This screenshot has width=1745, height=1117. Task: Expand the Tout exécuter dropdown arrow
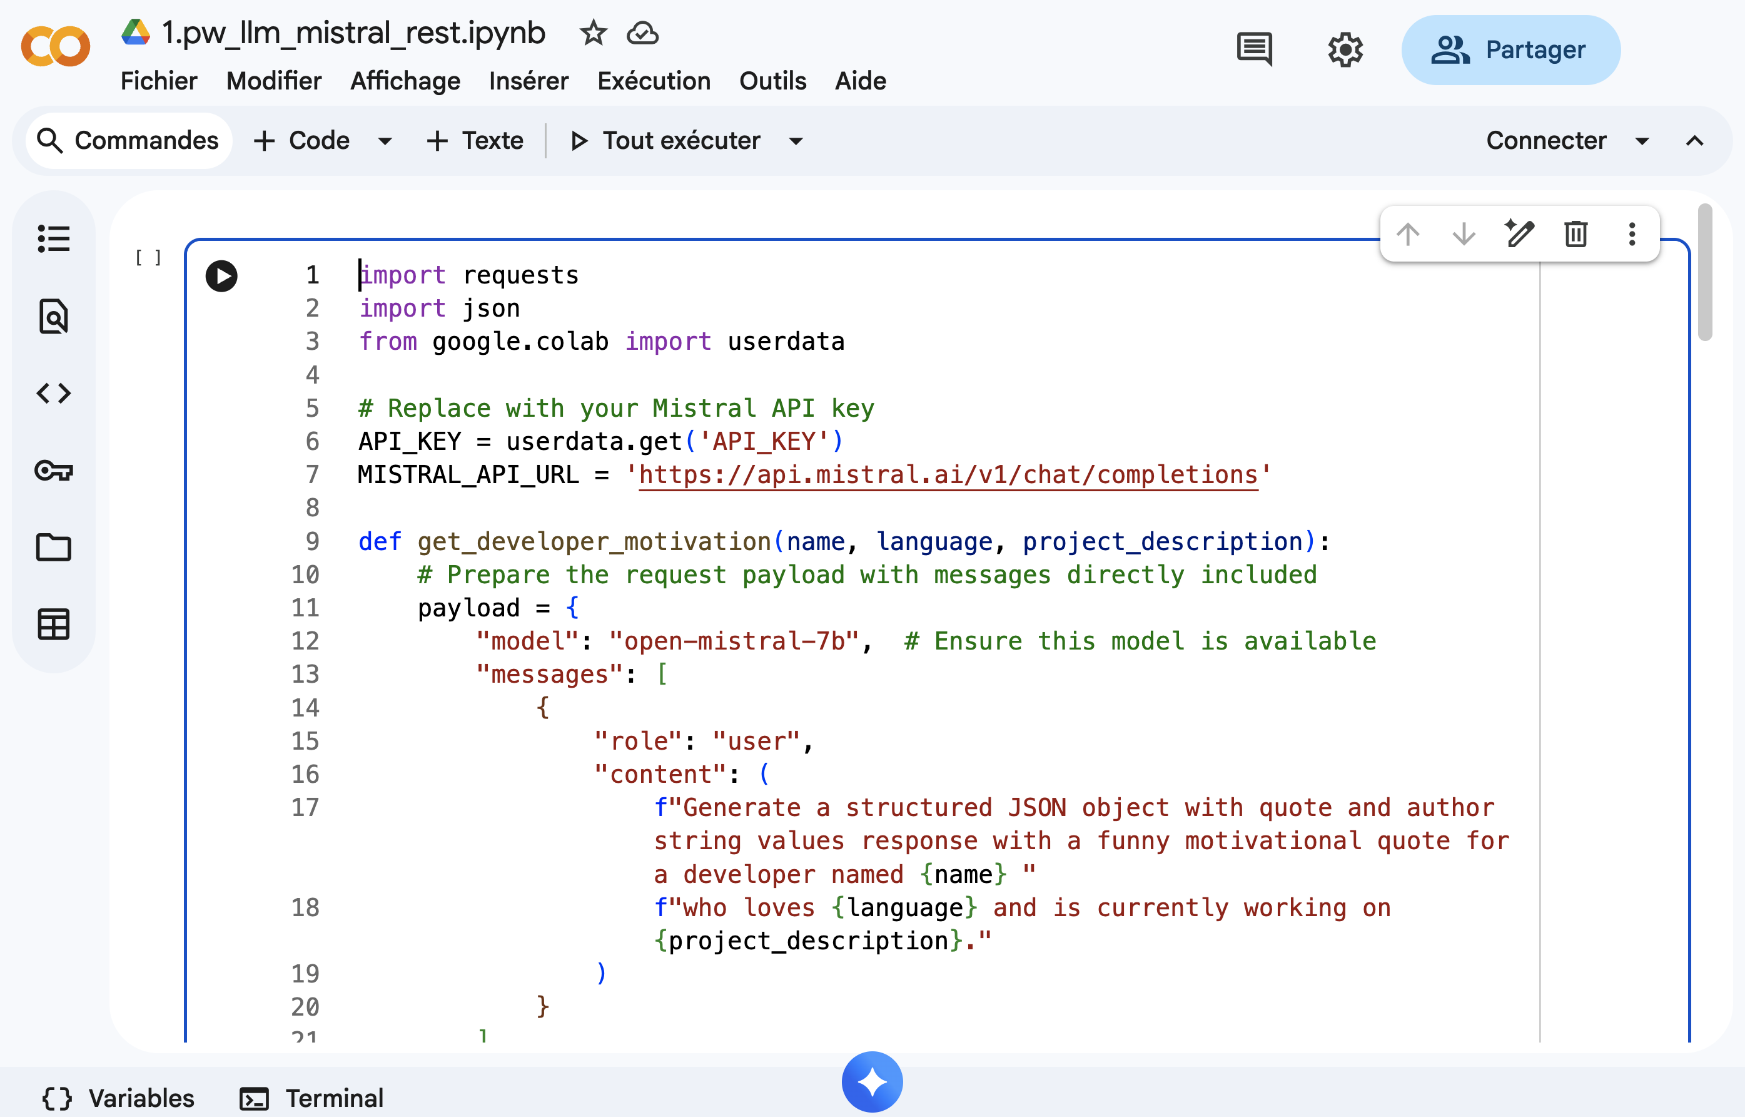click(796, 141)
